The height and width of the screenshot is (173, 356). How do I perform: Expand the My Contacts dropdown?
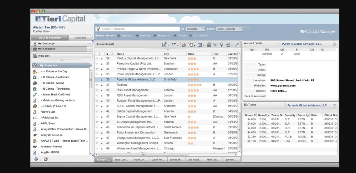point(90,43)
